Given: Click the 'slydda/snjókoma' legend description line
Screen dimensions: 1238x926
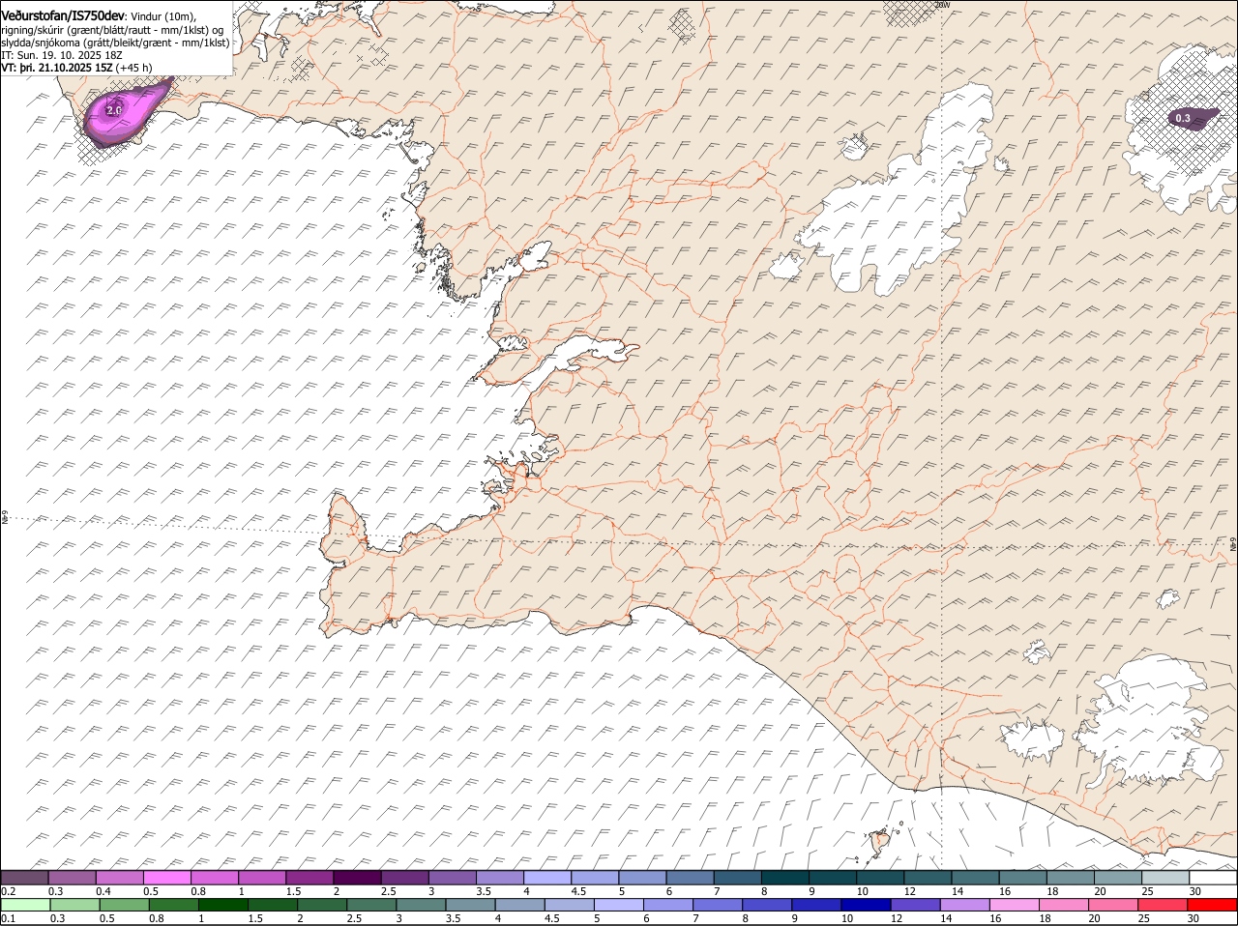Looking at the screenshot, I should pyautogui.click(x=115, y=43).
